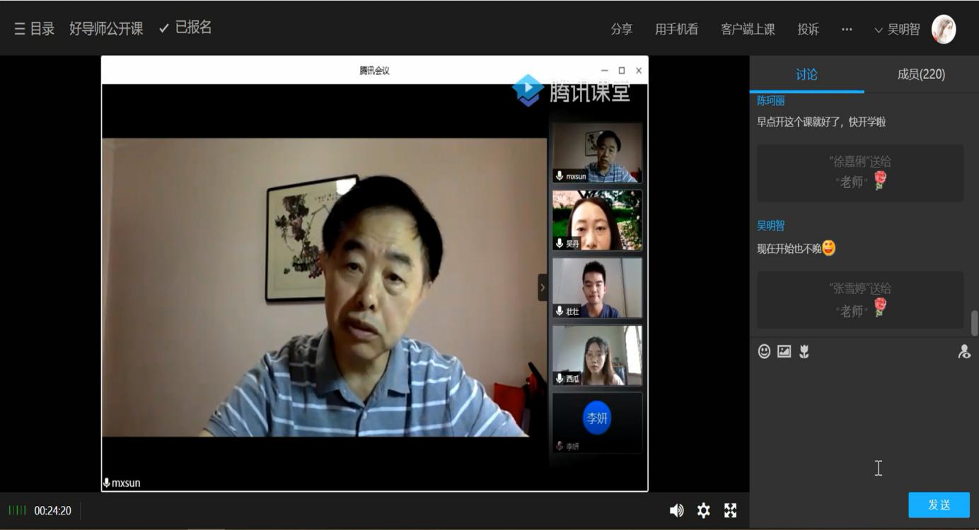Collapse the participant video strip arrow
The image size is (979, 530).
(543, 288)
